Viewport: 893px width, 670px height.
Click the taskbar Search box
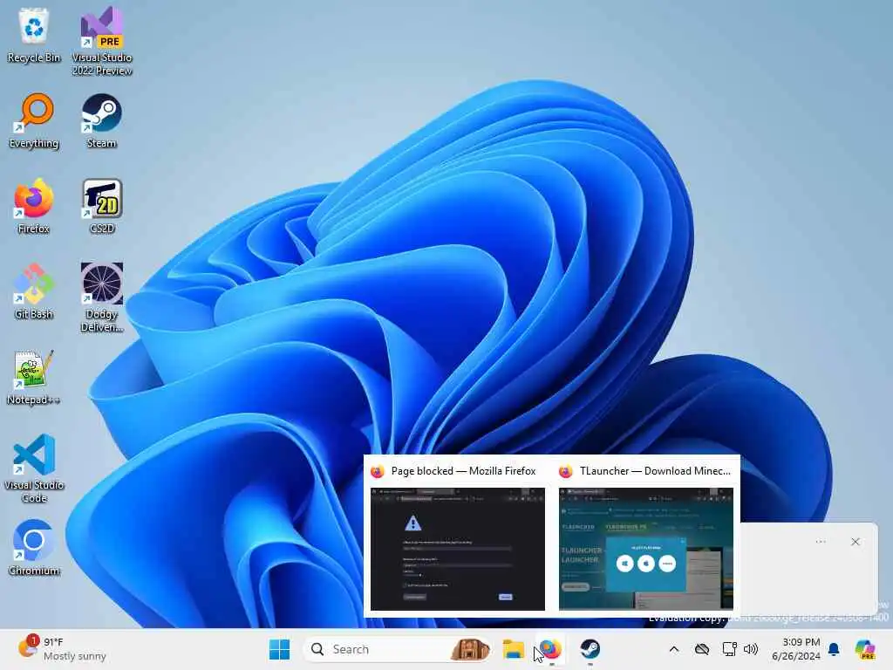pyautogui.click(x=398, y=649)
